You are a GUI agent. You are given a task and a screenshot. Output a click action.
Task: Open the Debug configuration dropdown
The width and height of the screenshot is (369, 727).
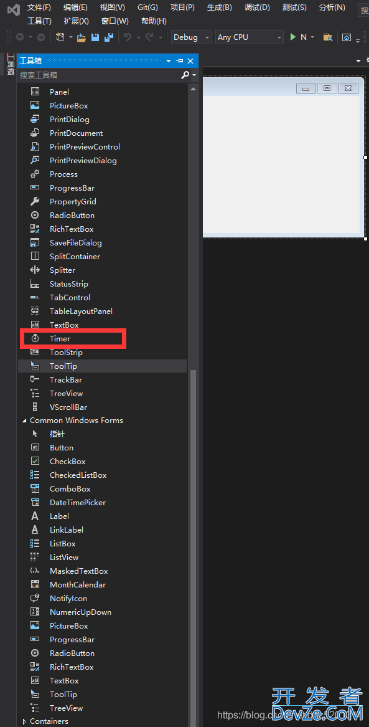click(x=191, y=37)
